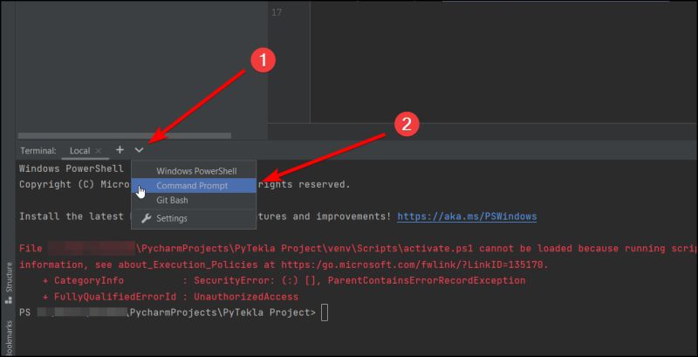The image size is (698, 357).
Task: Click the PowerShell prompt input cursor
Action: pos(325,312)
